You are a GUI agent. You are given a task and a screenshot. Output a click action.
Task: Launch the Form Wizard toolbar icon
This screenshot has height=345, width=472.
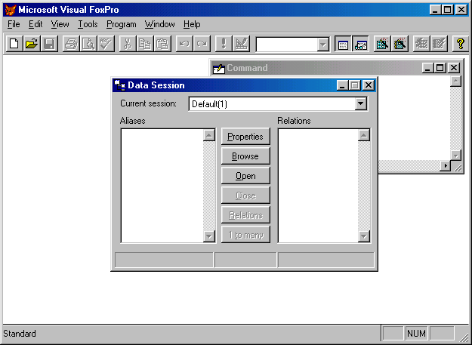382,44
